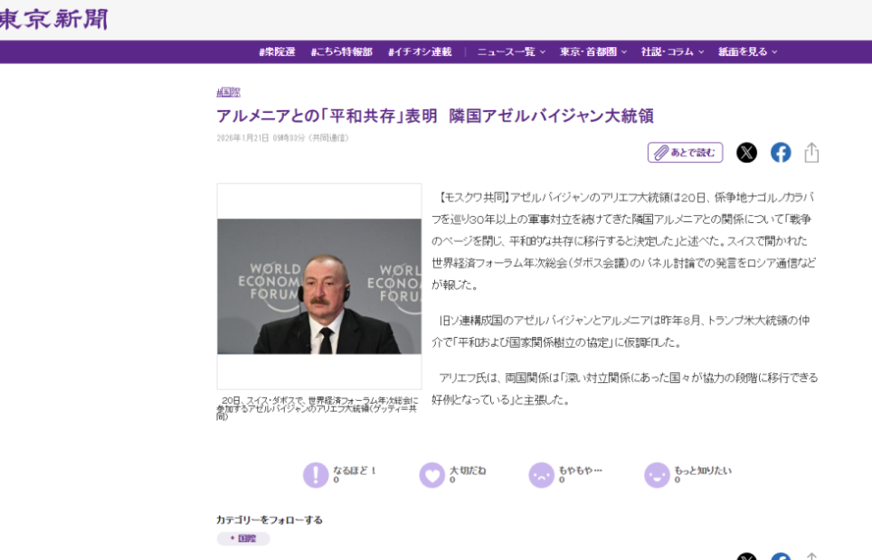
Task: Expand the ニュース一覧 dropdown menu
Action: point(511,52)
